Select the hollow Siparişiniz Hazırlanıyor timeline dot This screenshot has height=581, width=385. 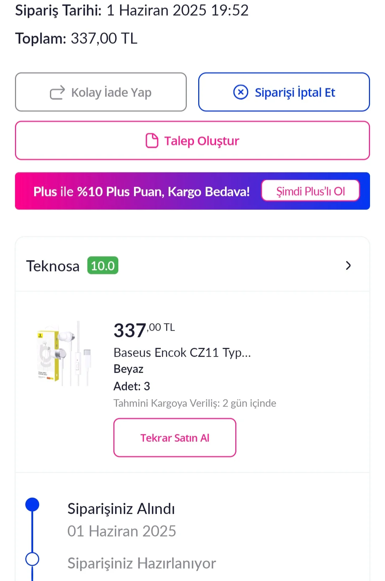(x=32, y=559)
